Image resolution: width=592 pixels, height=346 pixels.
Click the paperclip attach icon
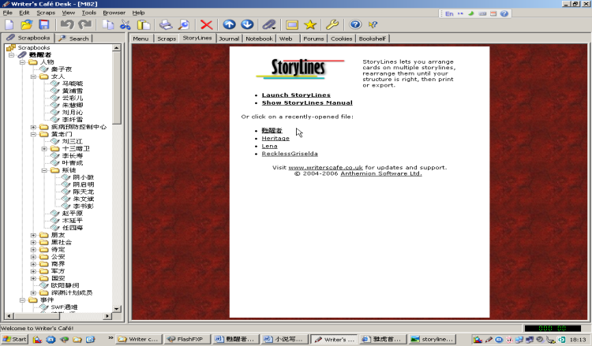pyautogui.click(x=269, y=25)
